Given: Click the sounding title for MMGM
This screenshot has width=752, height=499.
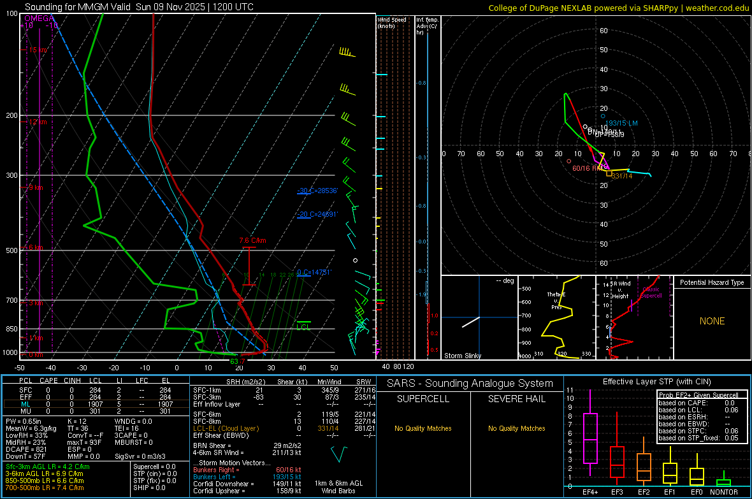Looking at the screenshot, I should coord(139,7).
